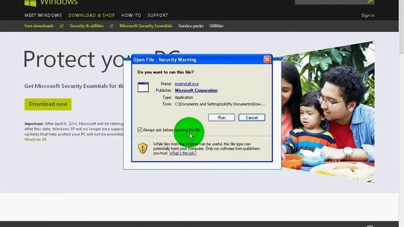Go to Free downloads breadcrumb
Screen dimensions: 404x227
click(39, 26)
